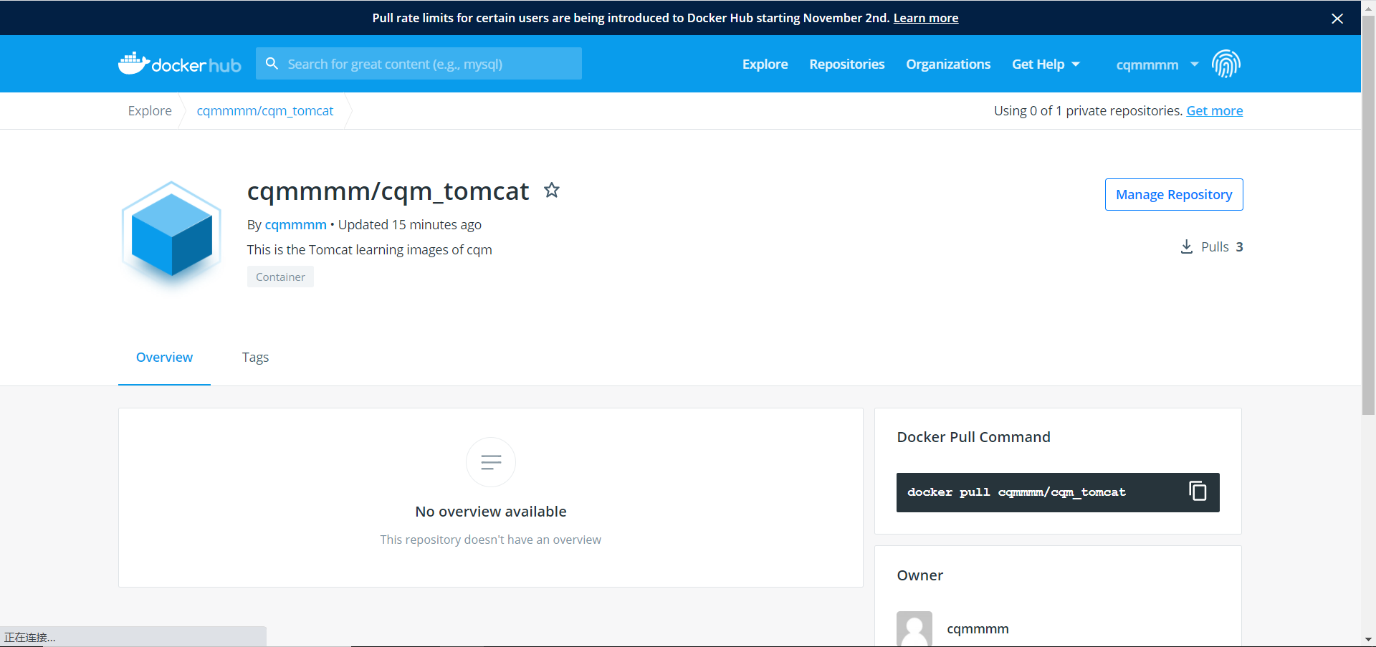Click the Tomcat learning images description
The height and width of the screenshot is (647, 1376).
click(370, 249)
